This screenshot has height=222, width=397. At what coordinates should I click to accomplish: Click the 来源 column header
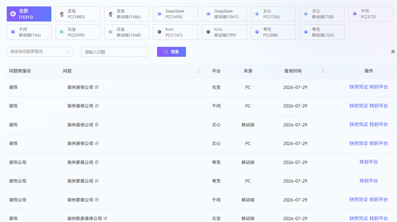point(248,71)
